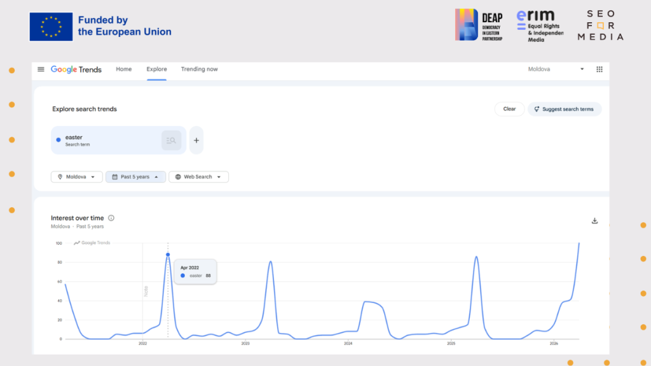Viewport: 651px width, 366px height.
Task: Open the Trending now tab
Action: pos(199,69)
